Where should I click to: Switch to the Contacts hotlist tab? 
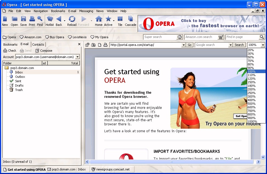click(x=38, y=45)
